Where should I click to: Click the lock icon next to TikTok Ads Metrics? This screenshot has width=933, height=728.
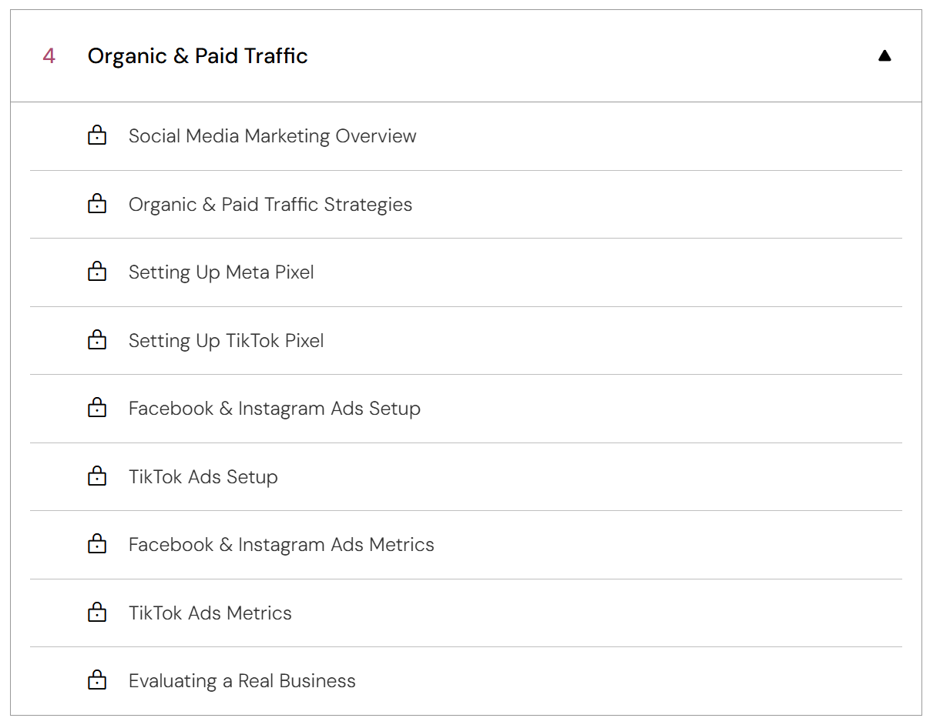pyautogui.click(x=97, y=613)
